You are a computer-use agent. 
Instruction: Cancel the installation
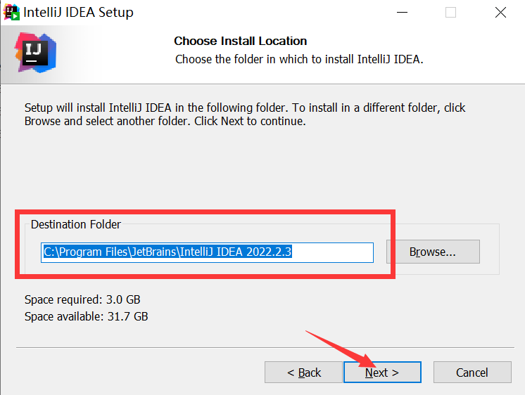click(x=472, y=373)
